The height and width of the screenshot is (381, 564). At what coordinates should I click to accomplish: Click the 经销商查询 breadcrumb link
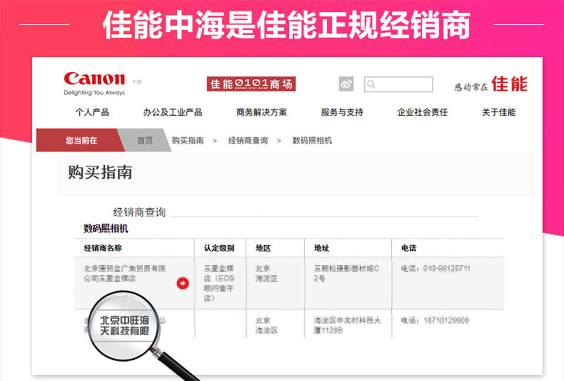pyautogui.click(x=248, y=141)
